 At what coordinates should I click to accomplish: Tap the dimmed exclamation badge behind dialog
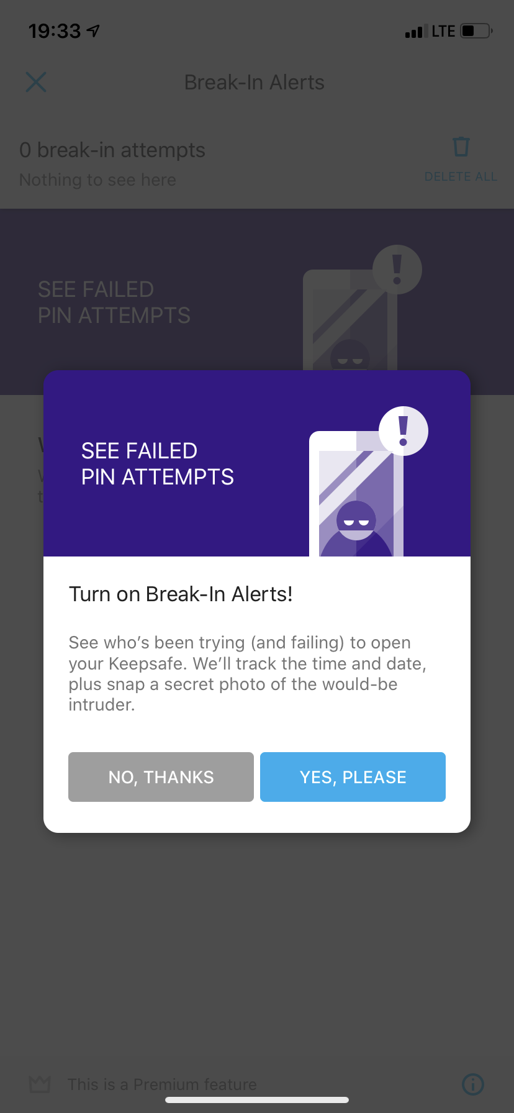pyautogui.click(x=397, y=270)
